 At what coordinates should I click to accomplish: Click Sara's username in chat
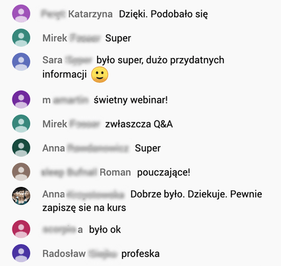point(67,60)
